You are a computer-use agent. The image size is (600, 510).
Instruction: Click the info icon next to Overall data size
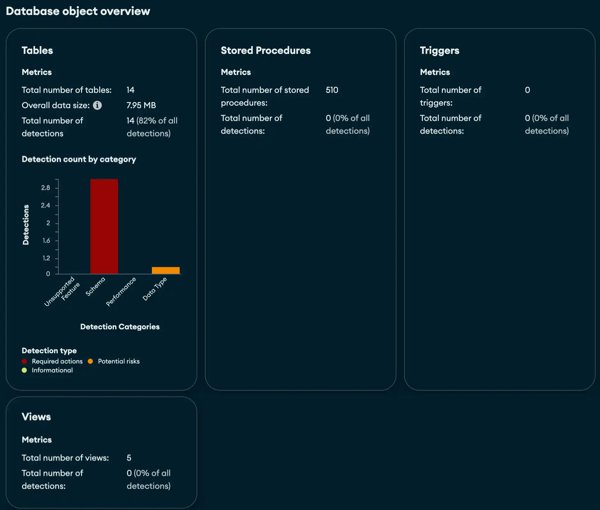pos(98,105)
